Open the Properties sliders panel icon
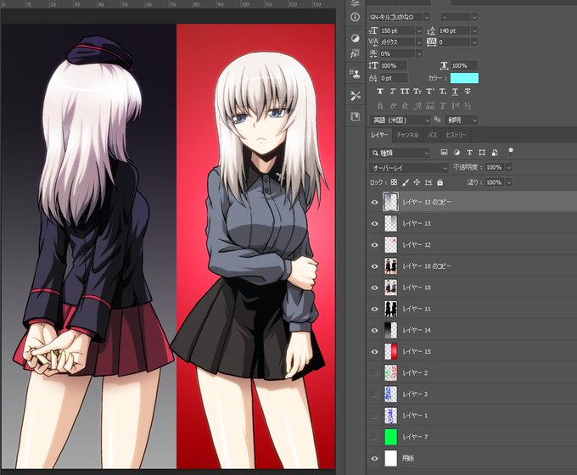 (355, 3)
